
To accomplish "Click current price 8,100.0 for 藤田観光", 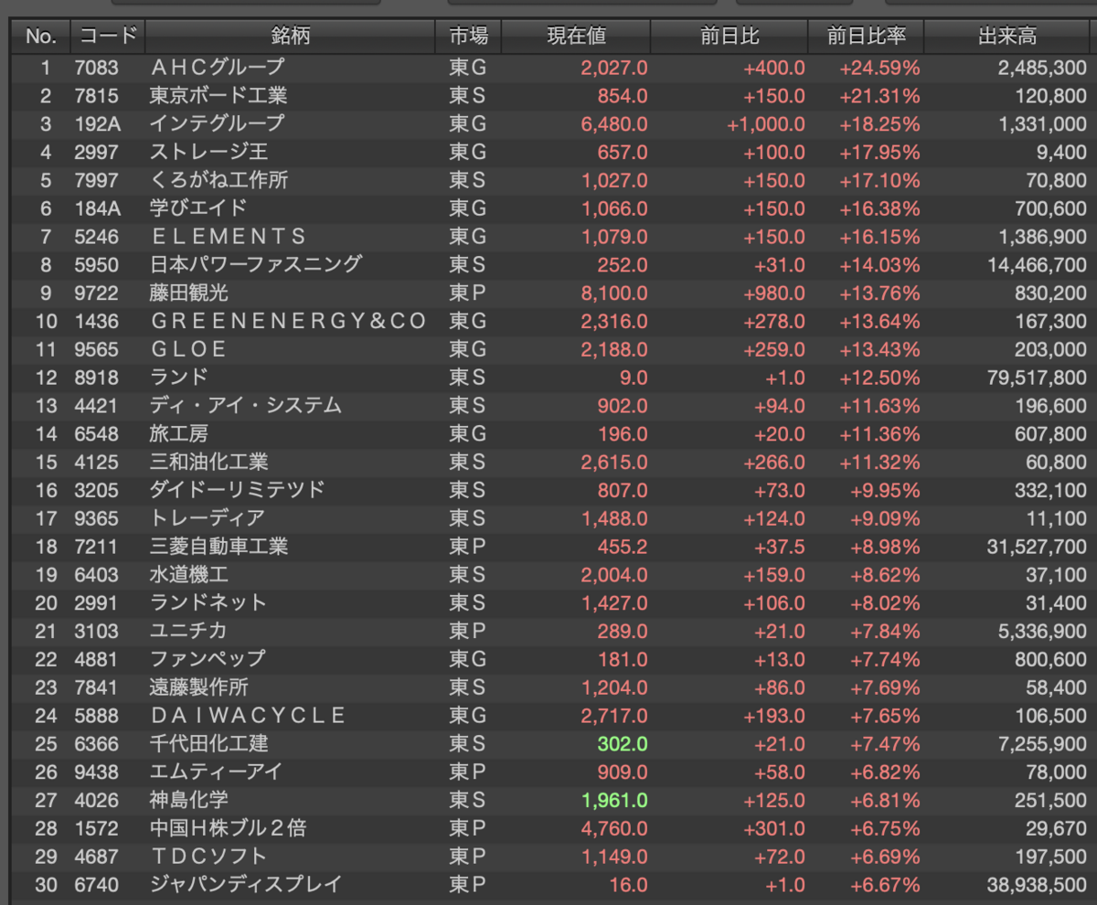I will [614, 293].
